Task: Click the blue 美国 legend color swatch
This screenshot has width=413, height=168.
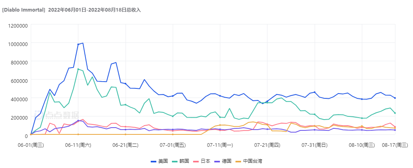Action: tap(154, 161)
